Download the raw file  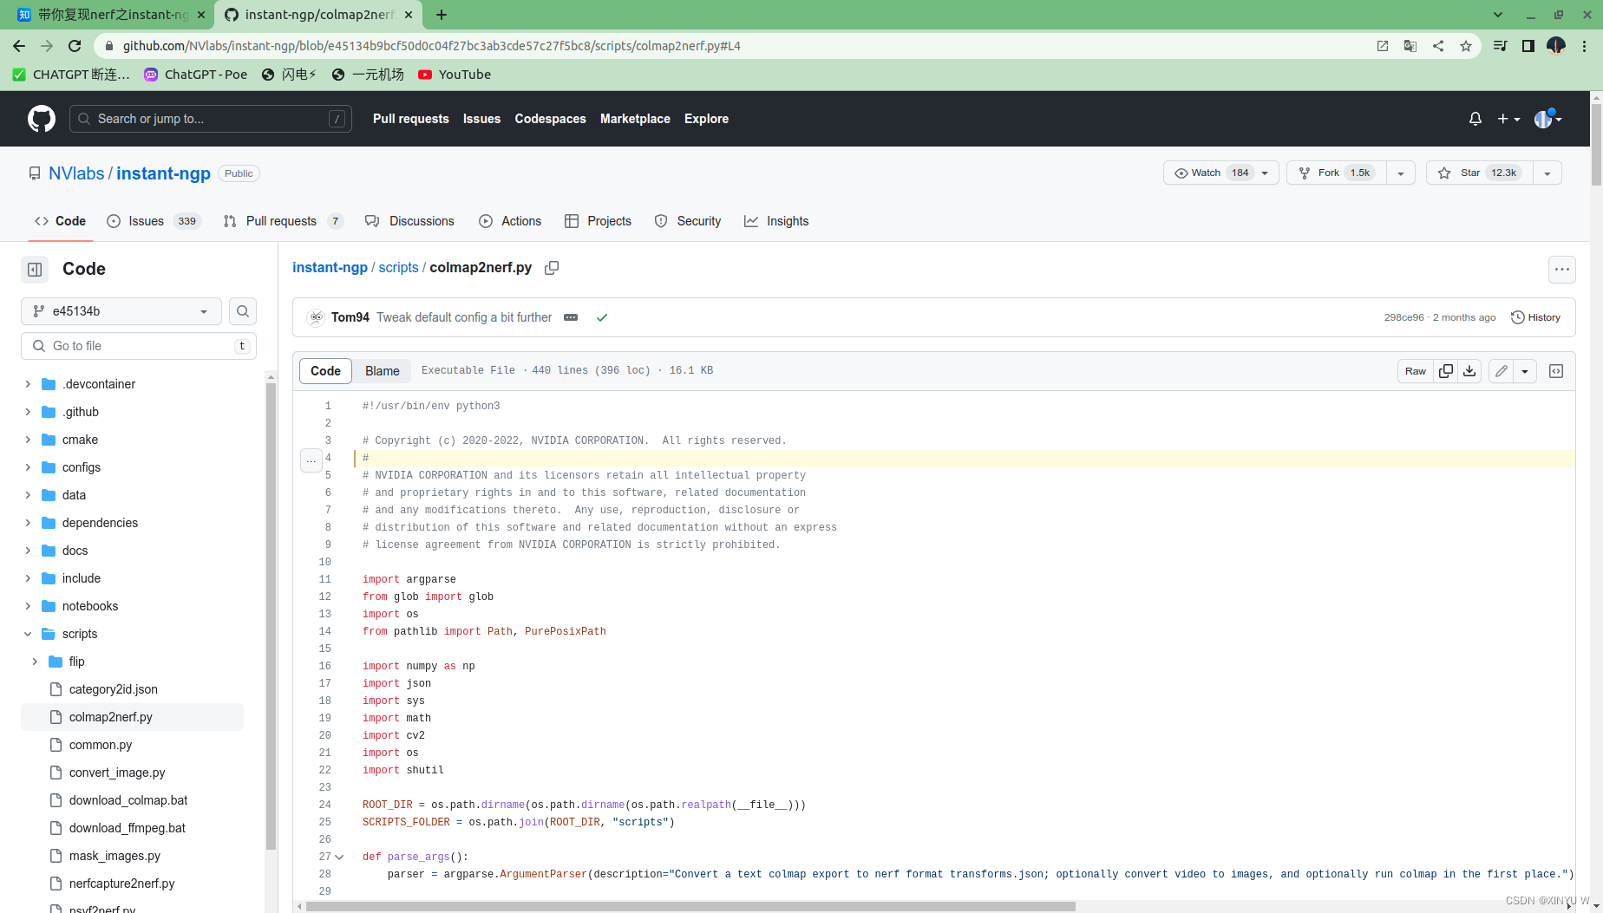click(1469, 371)
